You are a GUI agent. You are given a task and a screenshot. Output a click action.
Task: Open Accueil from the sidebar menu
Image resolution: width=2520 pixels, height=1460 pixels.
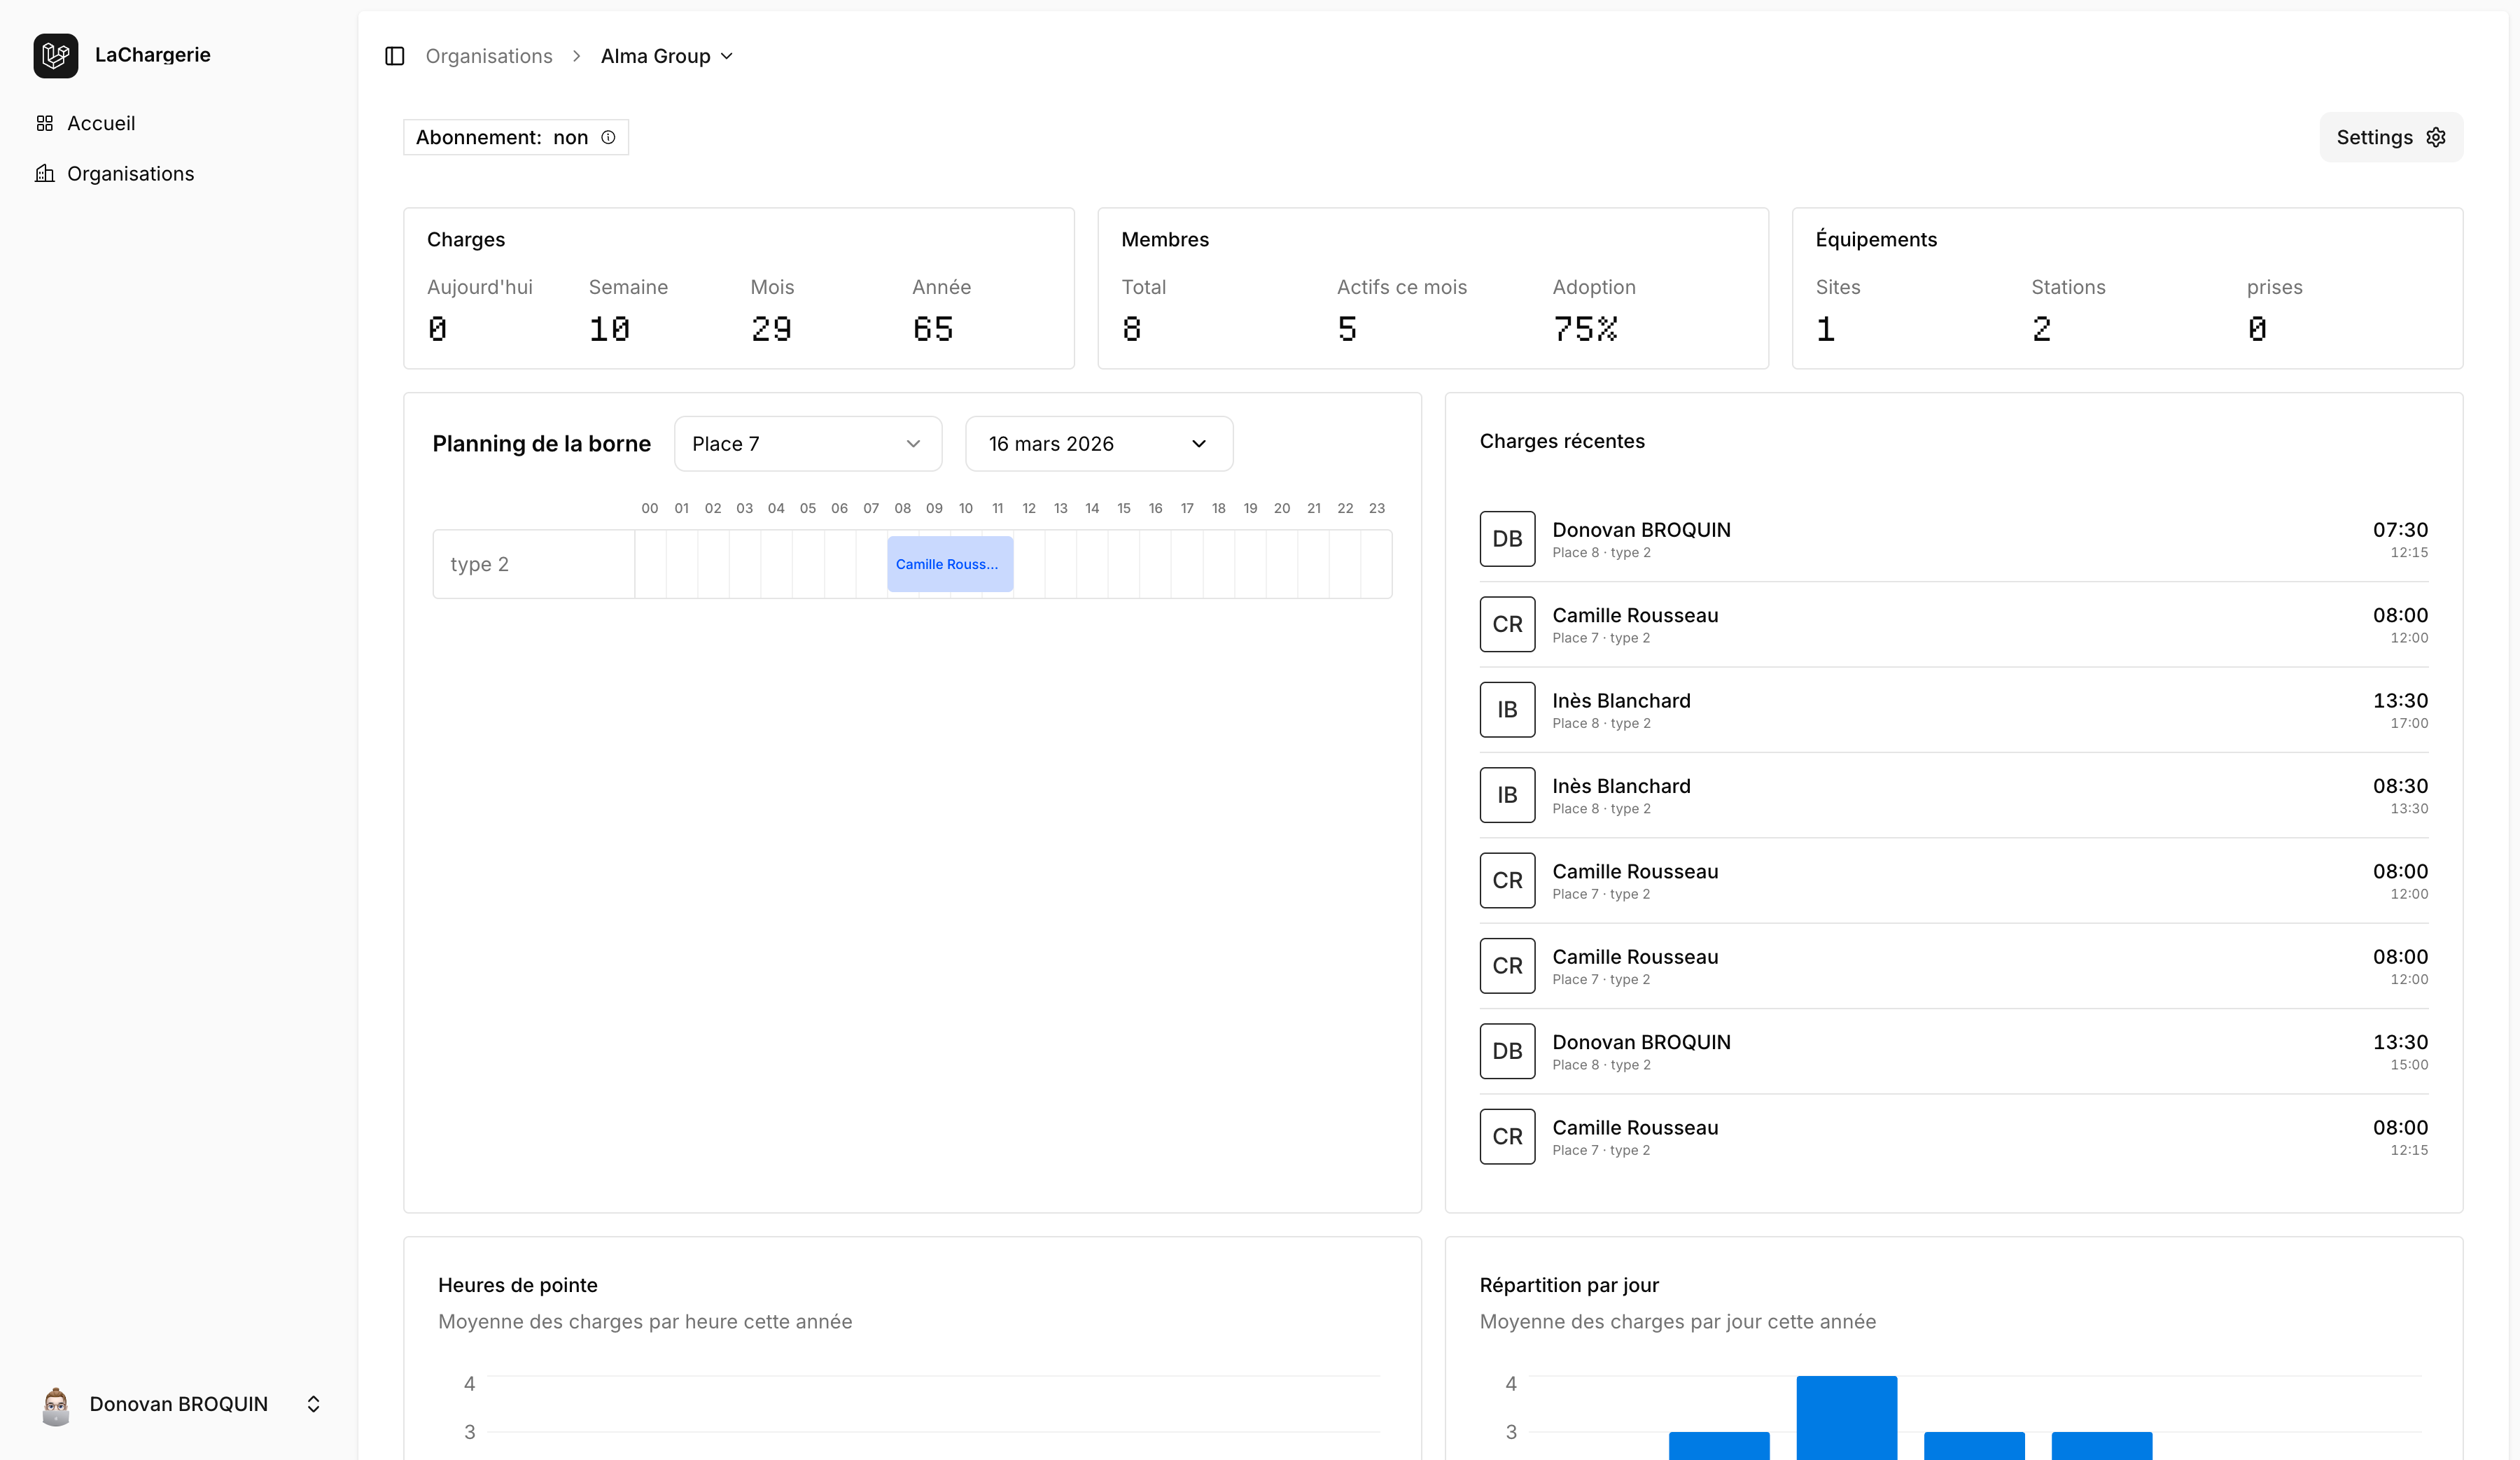(x=101, y=122)
